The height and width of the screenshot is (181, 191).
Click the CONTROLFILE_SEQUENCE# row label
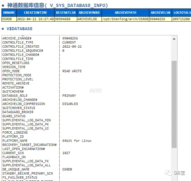(x=23, y=51)
